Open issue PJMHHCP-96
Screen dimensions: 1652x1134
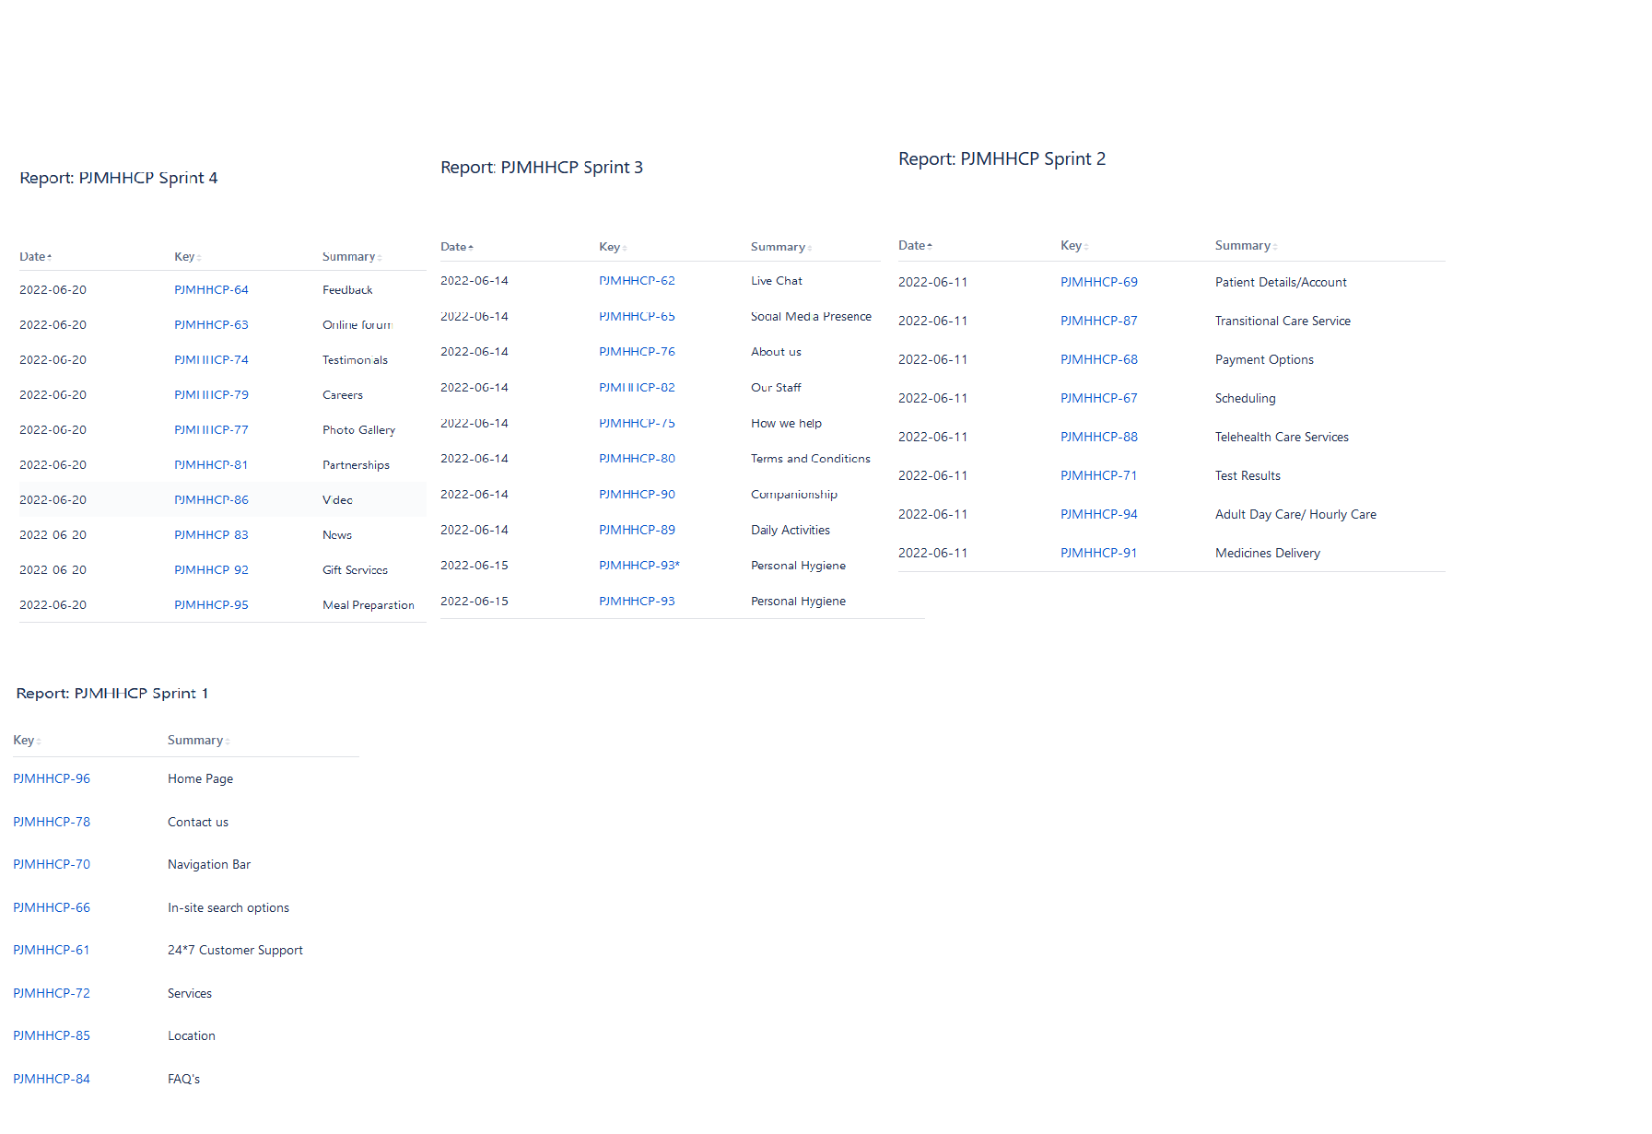tap(52, 779)
